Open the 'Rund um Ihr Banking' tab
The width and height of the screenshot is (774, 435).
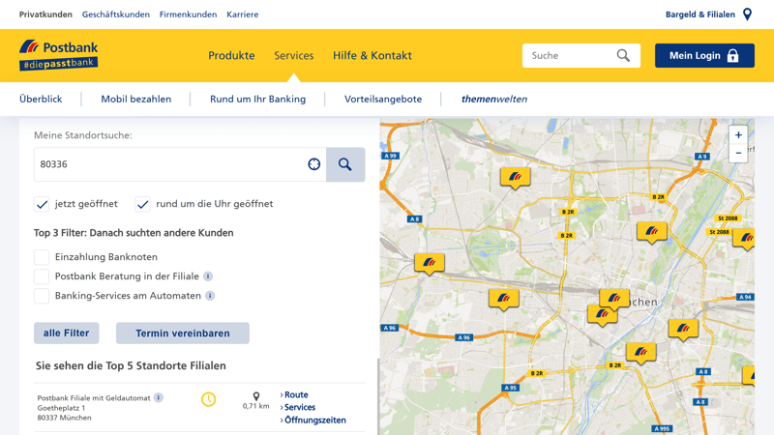tap(257, 99)
